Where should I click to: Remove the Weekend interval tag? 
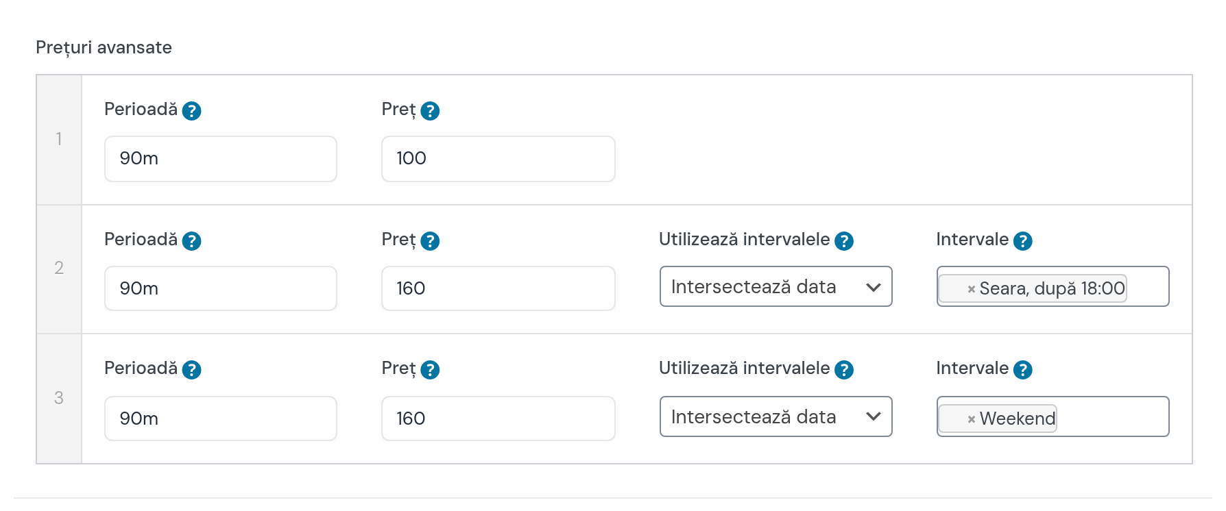coord(971,419)
